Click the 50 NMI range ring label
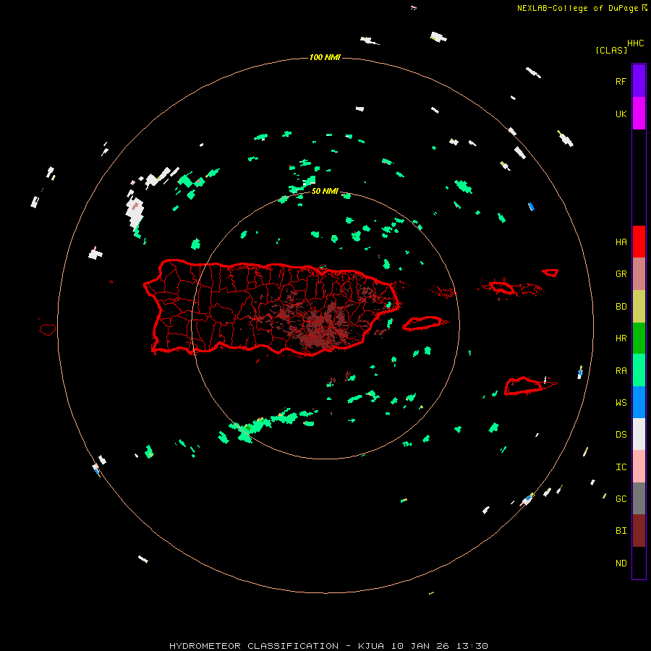 tap(325, 192)
